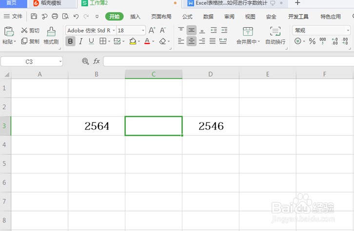The height and width of the screenshot is (231, 354).
Task: Cut the selection with 剪切
Action: [30, 30]
